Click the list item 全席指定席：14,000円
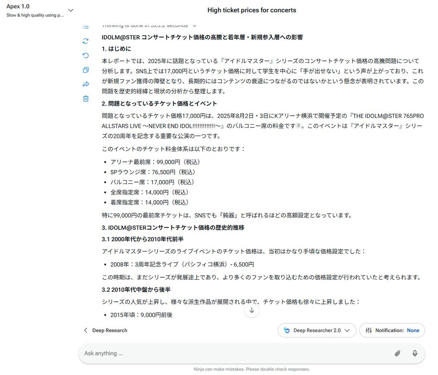Image resolution: width=438 pixels, height=375 pixels. pos(150,192)
